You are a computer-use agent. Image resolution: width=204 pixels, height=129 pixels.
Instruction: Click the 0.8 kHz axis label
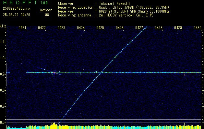3,90
